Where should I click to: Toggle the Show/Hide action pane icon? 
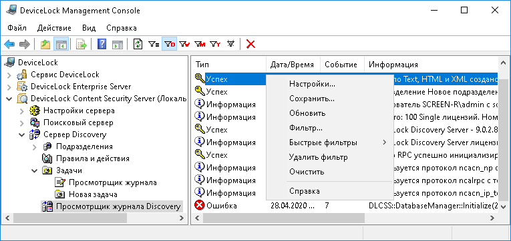(x=117, y=44)
